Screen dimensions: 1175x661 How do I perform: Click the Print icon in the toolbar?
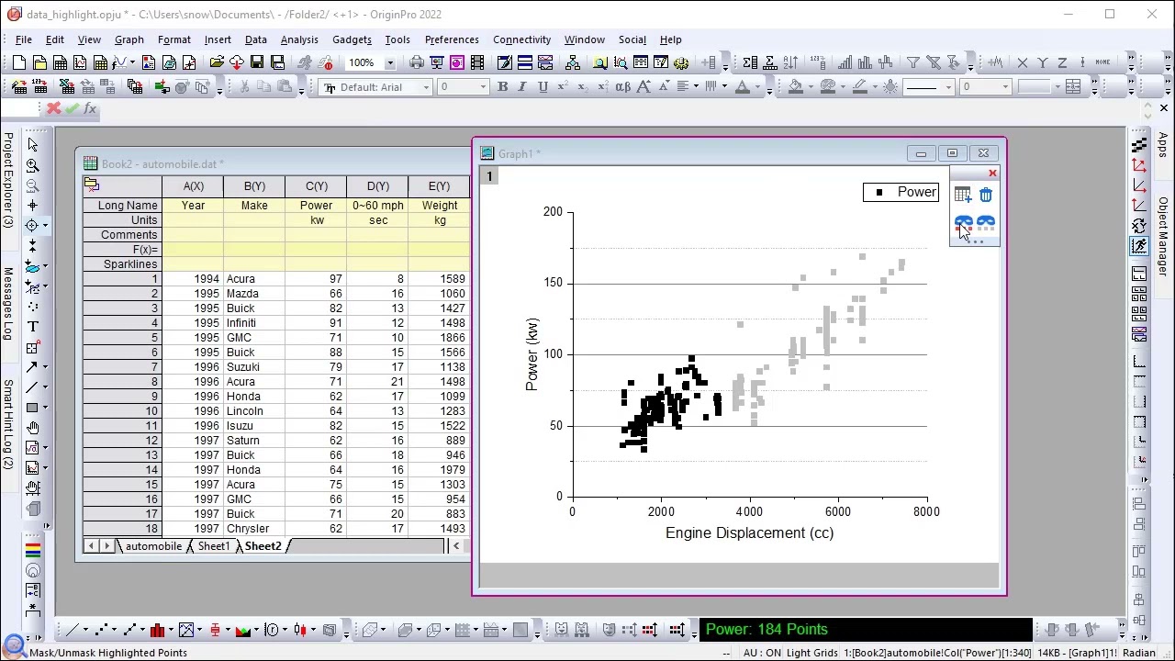click(x=417, y=62)
